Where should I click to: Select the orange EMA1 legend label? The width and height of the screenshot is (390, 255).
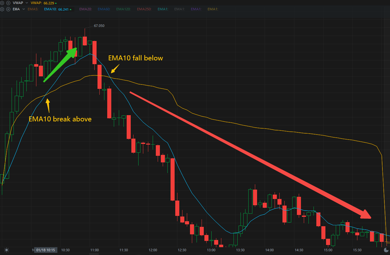(x=213, y=9)
